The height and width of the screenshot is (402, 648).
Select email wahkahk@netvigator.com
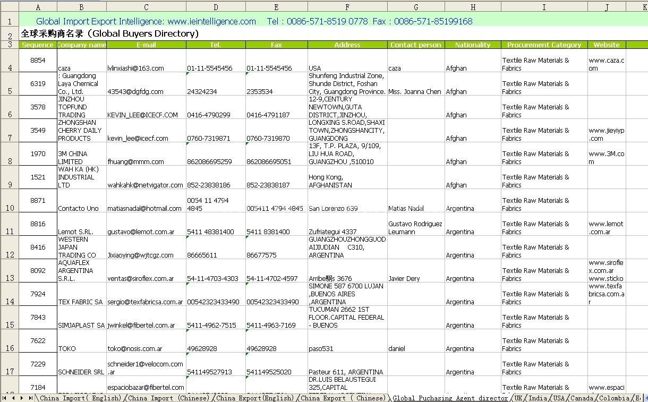pyautogui.click(x=146, y=177)
